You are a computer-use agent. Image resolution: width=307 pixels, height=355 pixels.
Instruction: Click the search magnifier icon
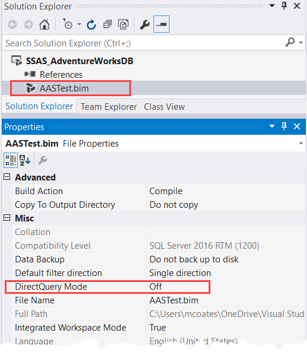pyautogui.click(x=290, y=42)
